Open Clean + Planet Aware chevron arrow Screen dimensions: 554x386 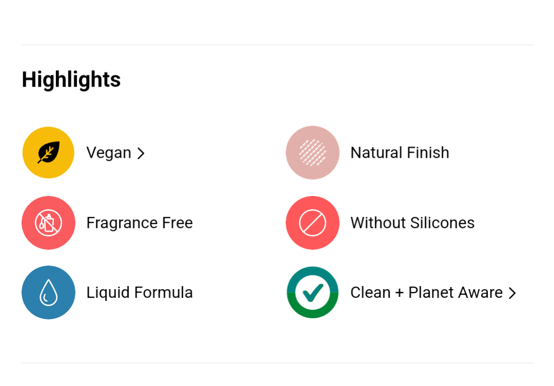click(512, 293)
